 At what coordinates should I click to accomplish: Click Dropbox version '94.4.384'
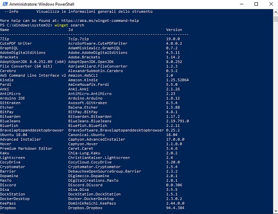point(175,208)
